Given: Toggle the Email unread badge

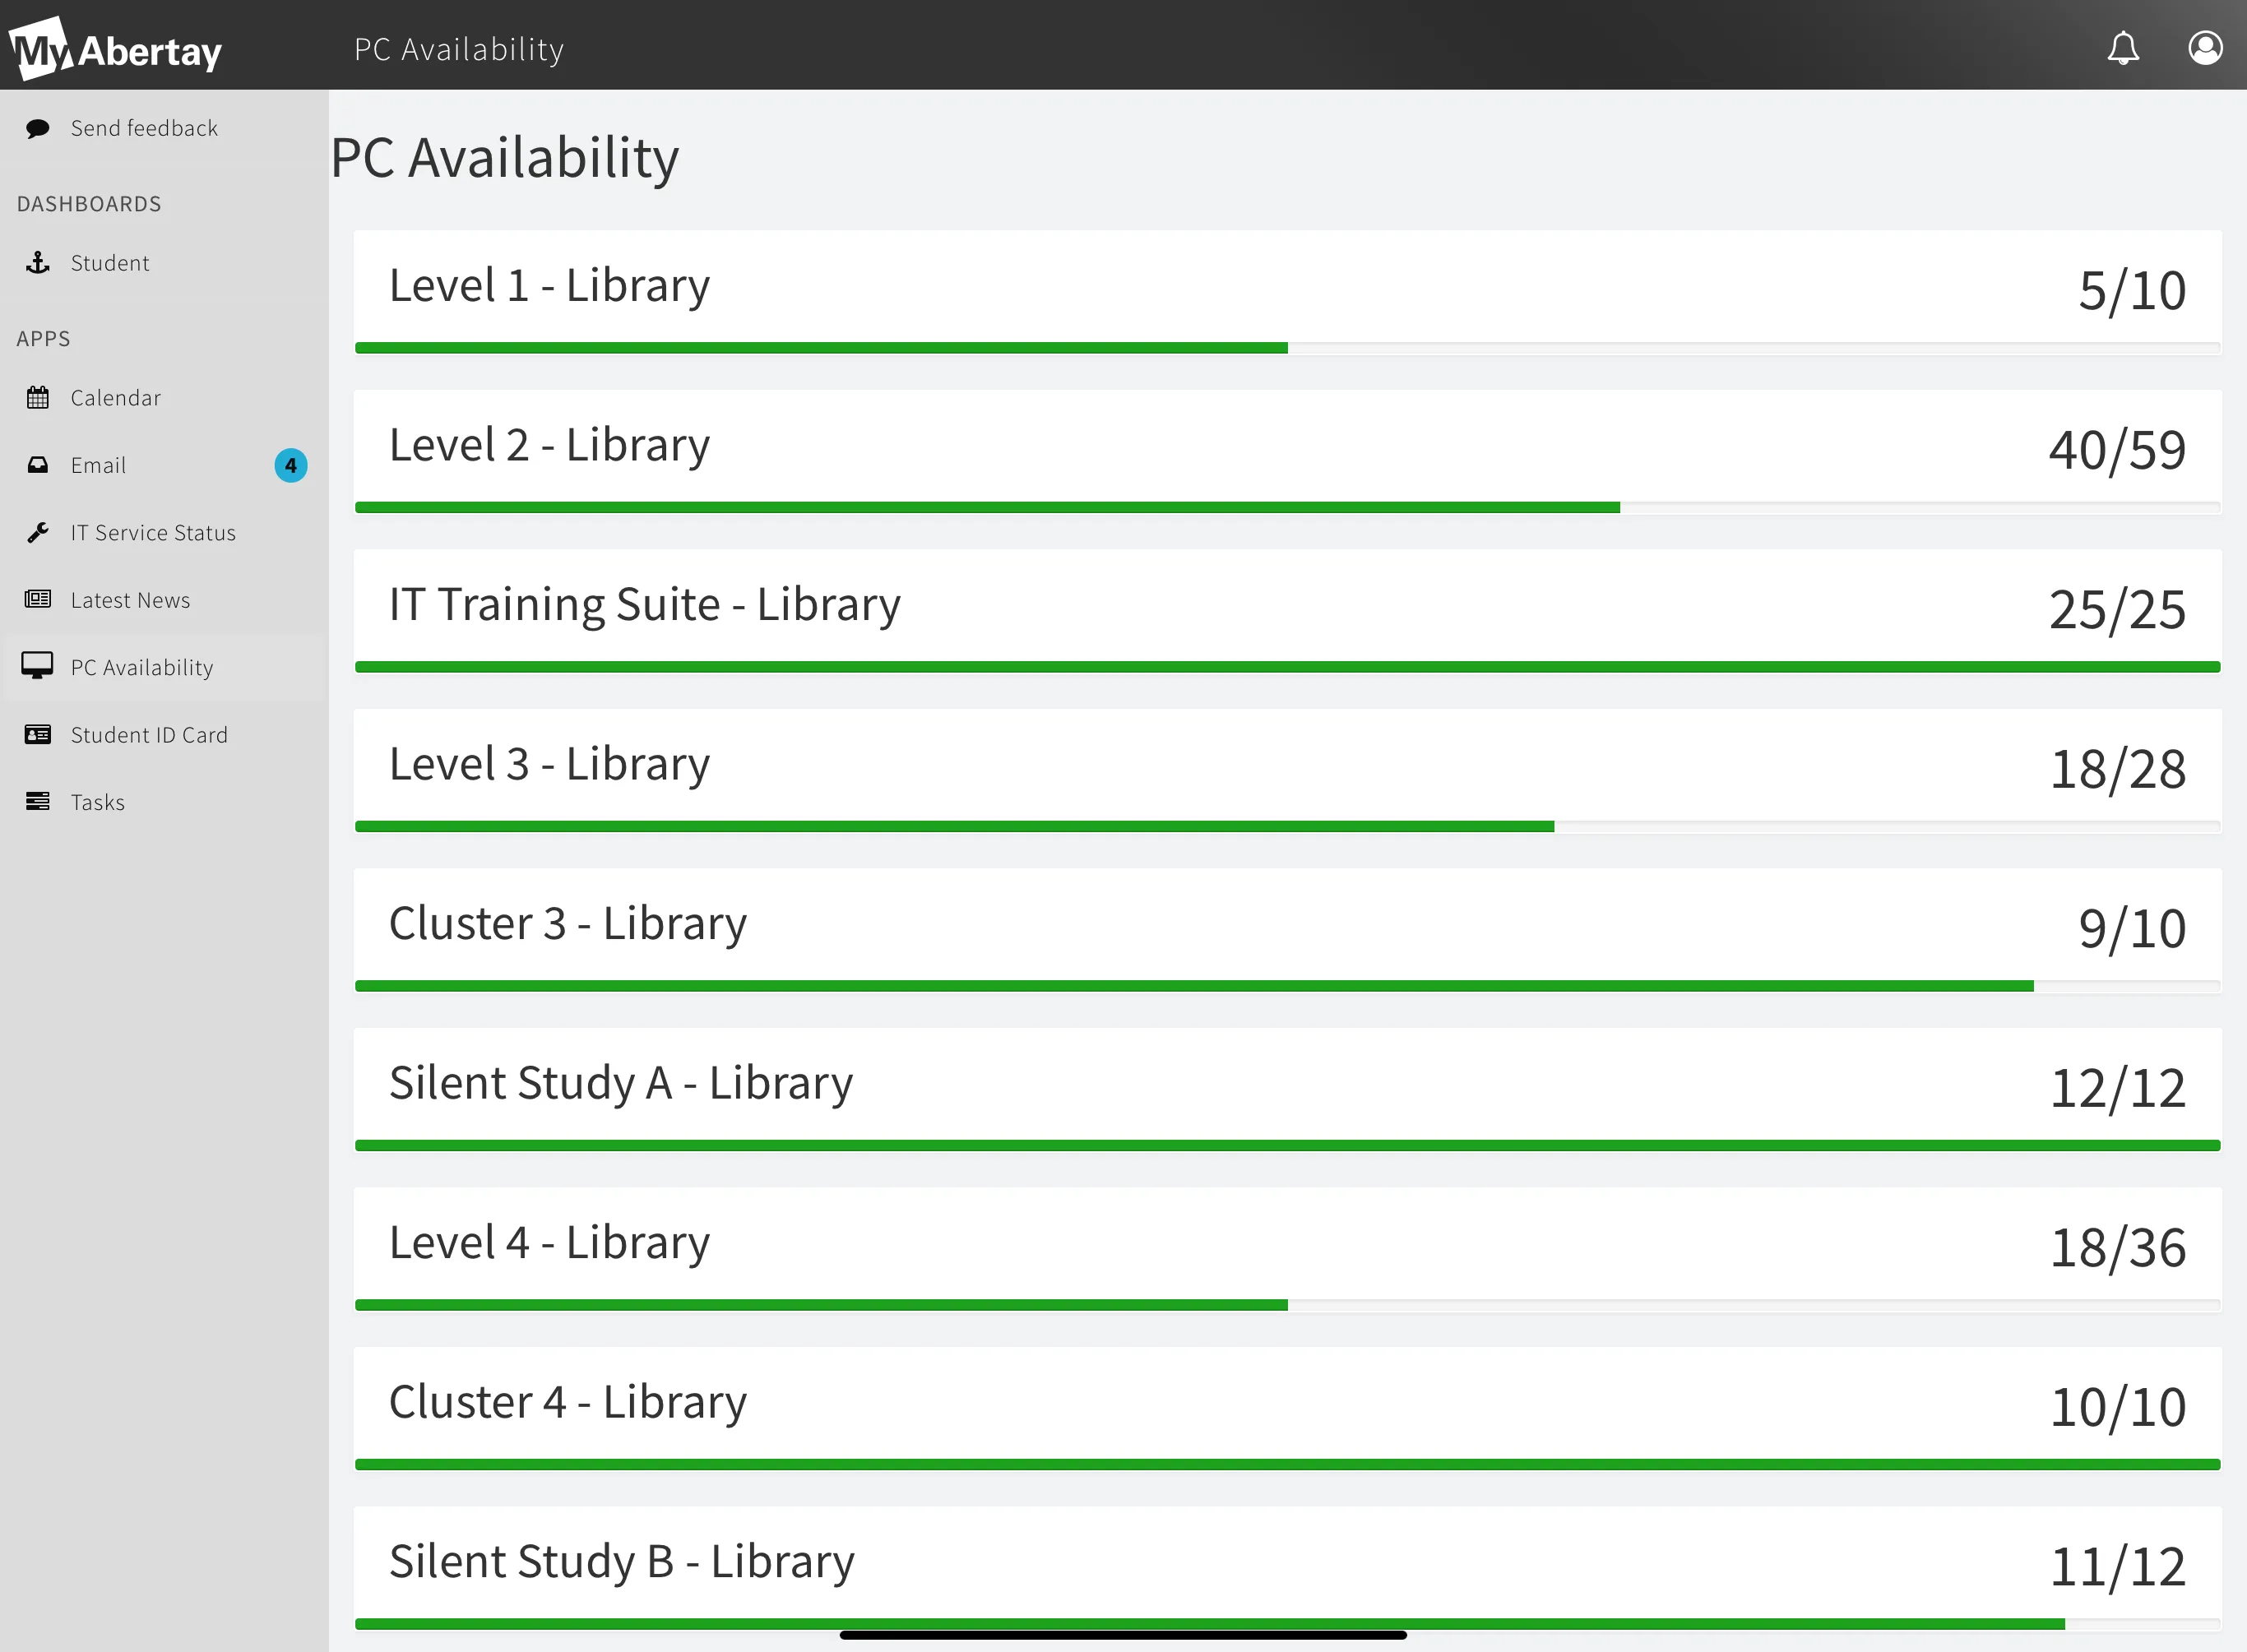Looking at the screenshot, I should 291,464.
